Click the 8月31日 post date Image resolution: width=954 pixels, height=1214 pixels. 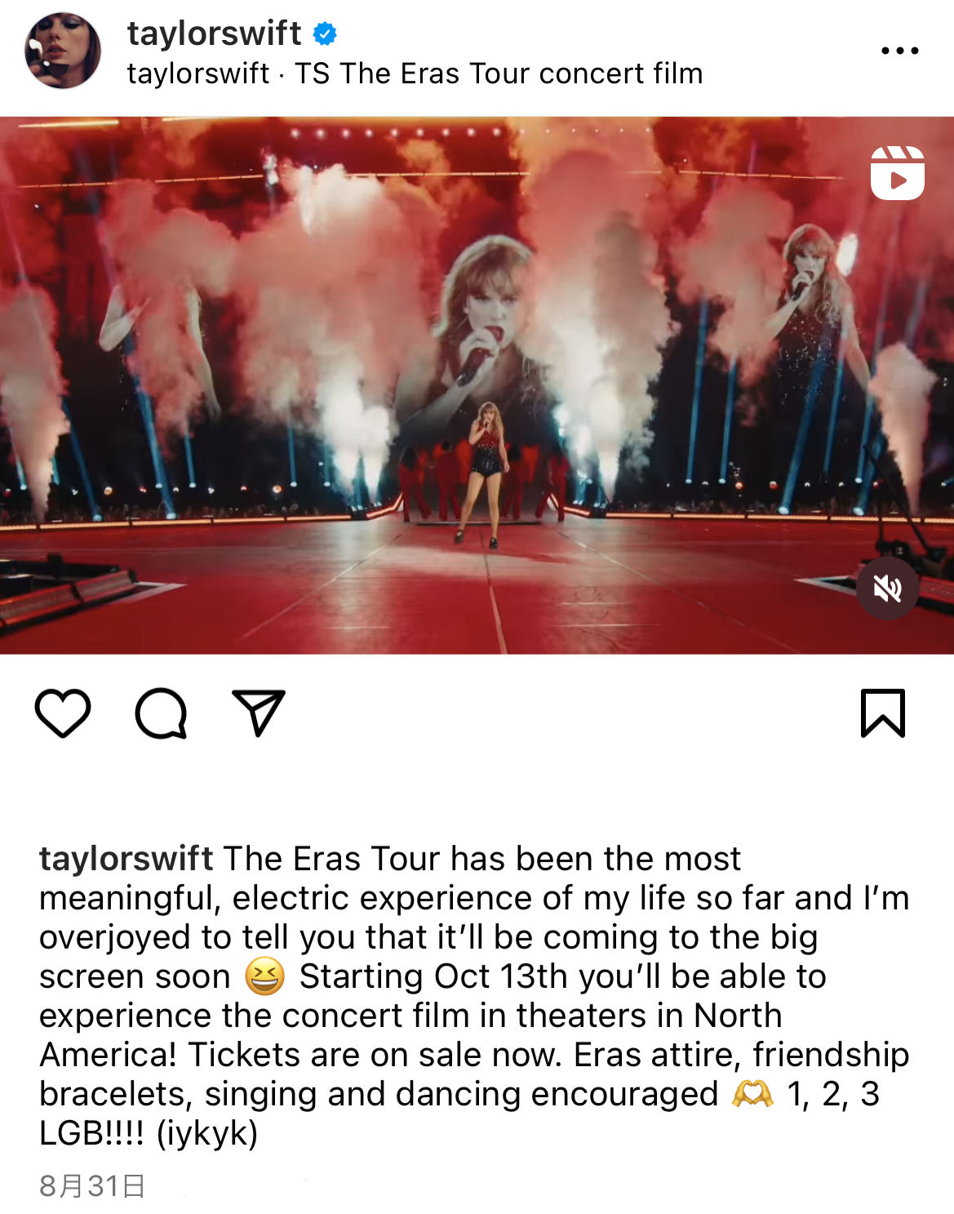[x=92, y=1186]
